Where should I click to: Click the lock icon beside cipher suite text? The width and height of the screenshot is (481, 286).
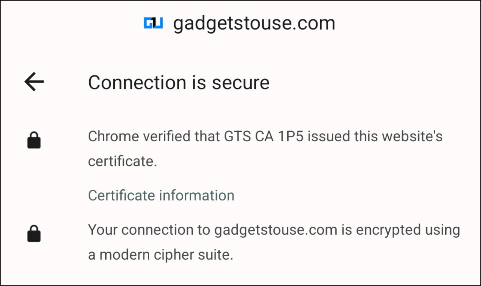point(34,233)
